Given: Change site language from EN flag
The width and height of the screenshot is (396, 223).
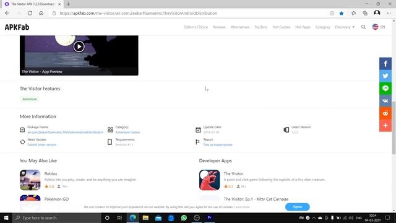Looking at the screenshot, I should [379, 27].
